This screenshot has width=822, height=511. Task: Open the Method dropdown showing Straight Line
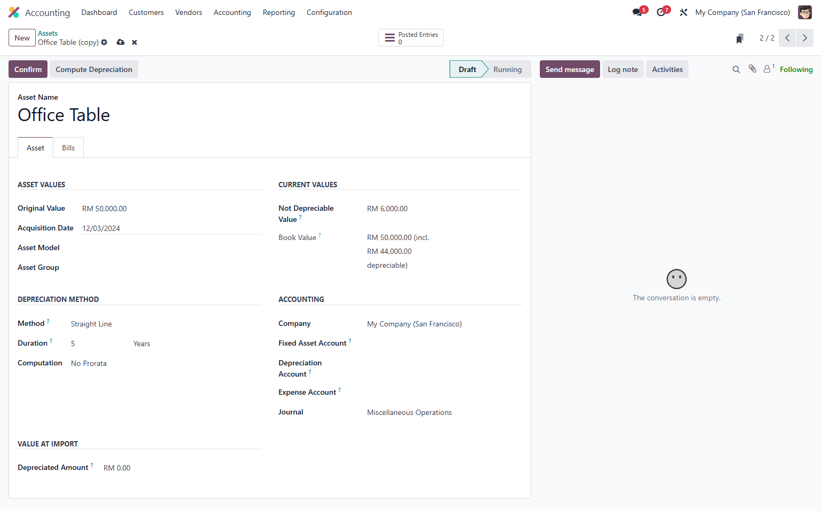(166, 324)
